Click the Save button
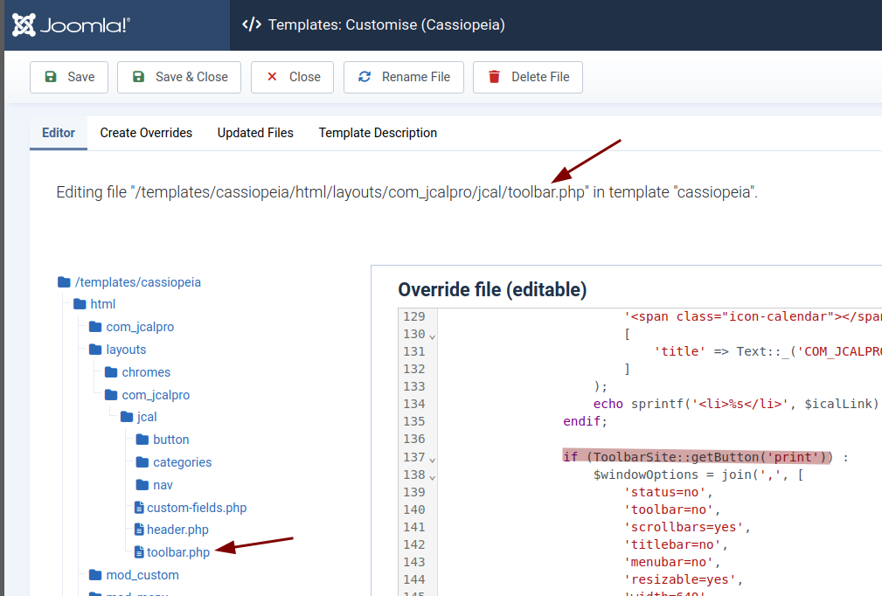 coord(69,77)
